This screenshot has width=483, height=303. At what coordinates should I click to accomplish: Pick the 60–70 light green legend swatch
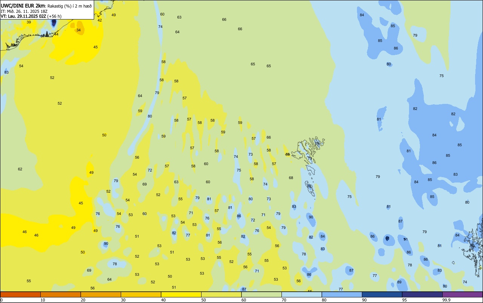261,294
